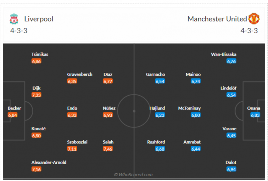The width and height of the screenshot is (268, 181).
Task: Click the player name Gravenberch
Action: [80, 74]
